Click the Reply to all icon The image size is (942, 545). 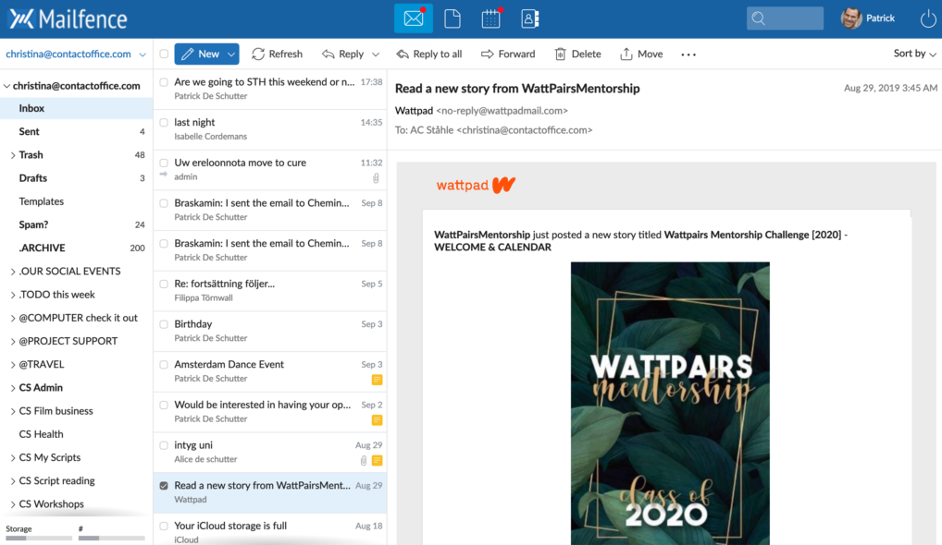point(403,54)
